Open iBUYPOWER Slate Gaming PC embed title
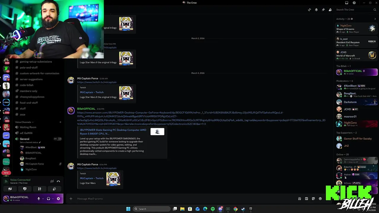Viewport: 379px width, 213px height. 113,132
